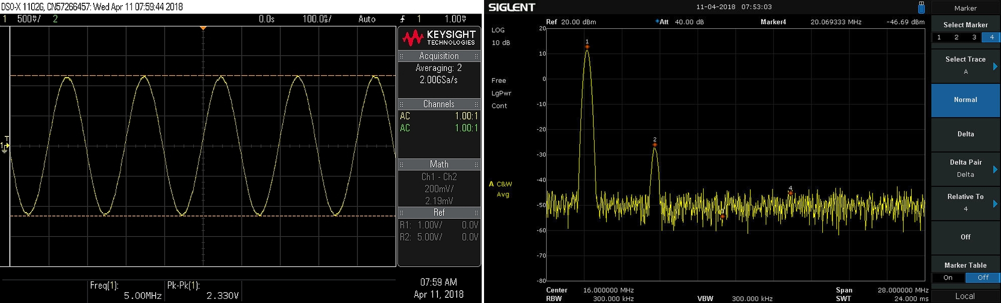Click the Ch1 - Ch2 math function

pyautogui.click(x=439, y=177)
